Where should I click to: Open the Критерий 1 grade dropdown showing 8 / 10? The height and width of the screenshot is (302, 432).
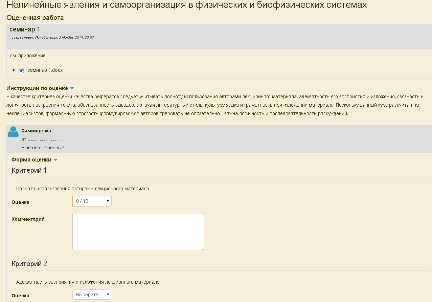click(92, 201)
